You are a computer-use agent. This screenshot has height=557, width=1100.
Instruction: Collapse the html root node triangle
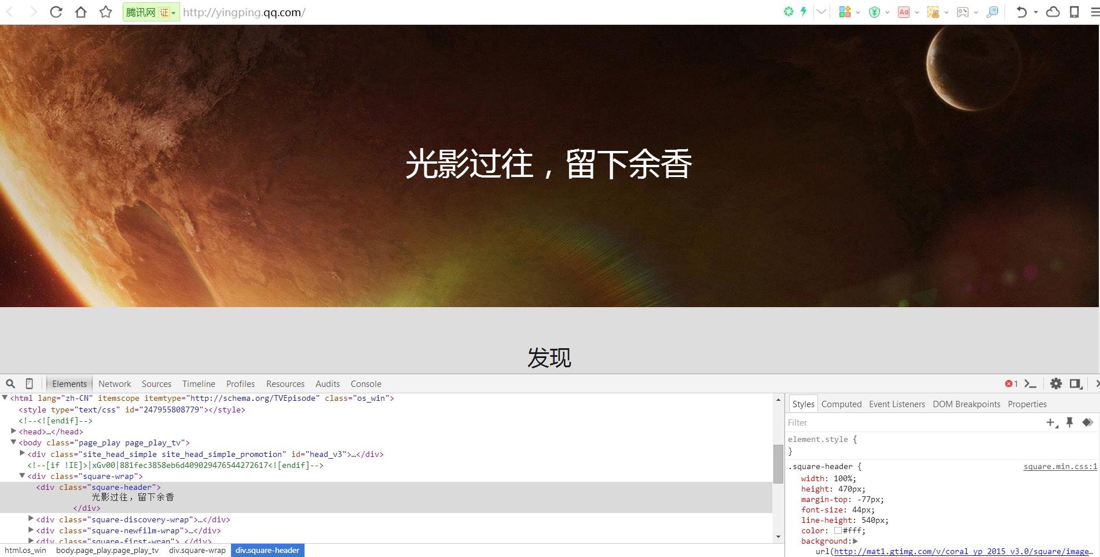[x=5, y=398]
